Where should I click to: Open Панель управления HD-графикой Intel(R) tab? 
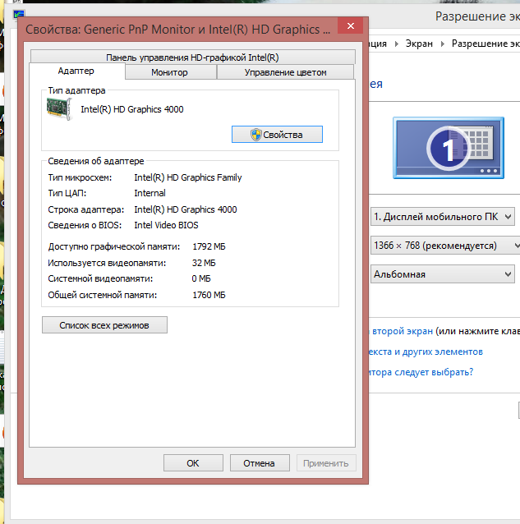coord(192,57)
